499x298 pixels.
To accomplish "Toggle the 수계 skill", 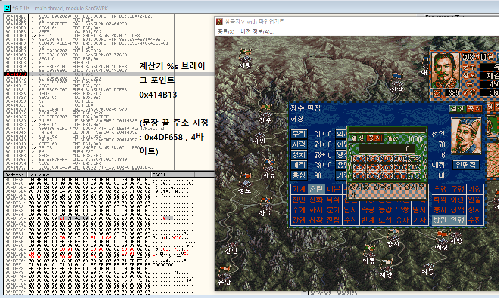I will [x=299, y=210].
